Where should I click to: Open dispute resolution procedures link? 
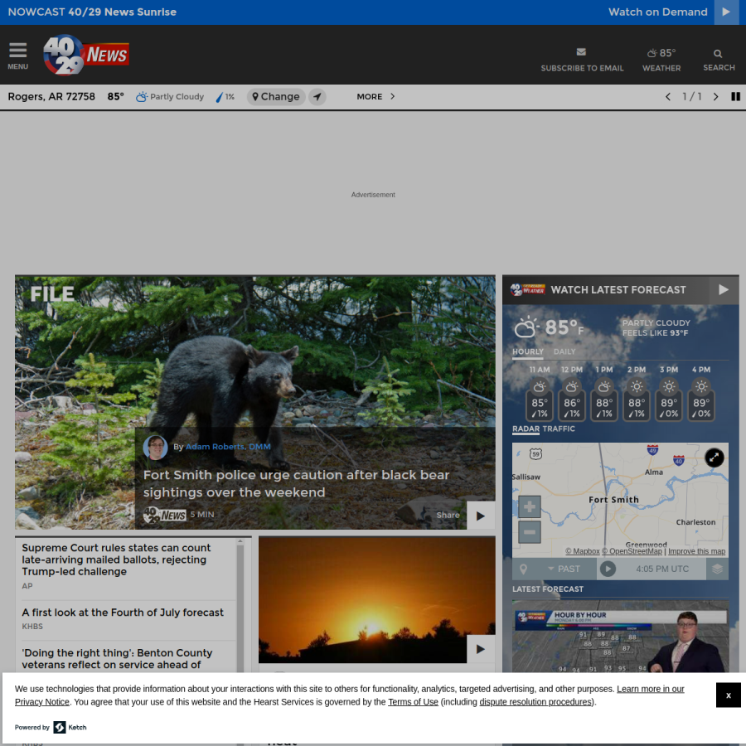click(535, 702)
